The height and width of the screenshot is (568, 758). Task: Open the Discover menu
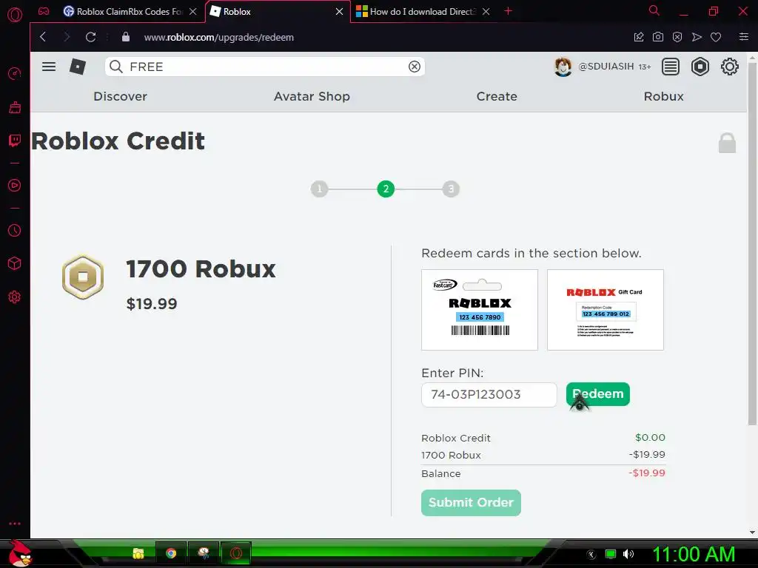[x=121, y=96]
